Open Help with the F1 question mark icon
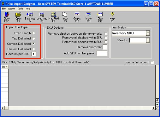Screen dimensions: 160x117 click(112, 15)
